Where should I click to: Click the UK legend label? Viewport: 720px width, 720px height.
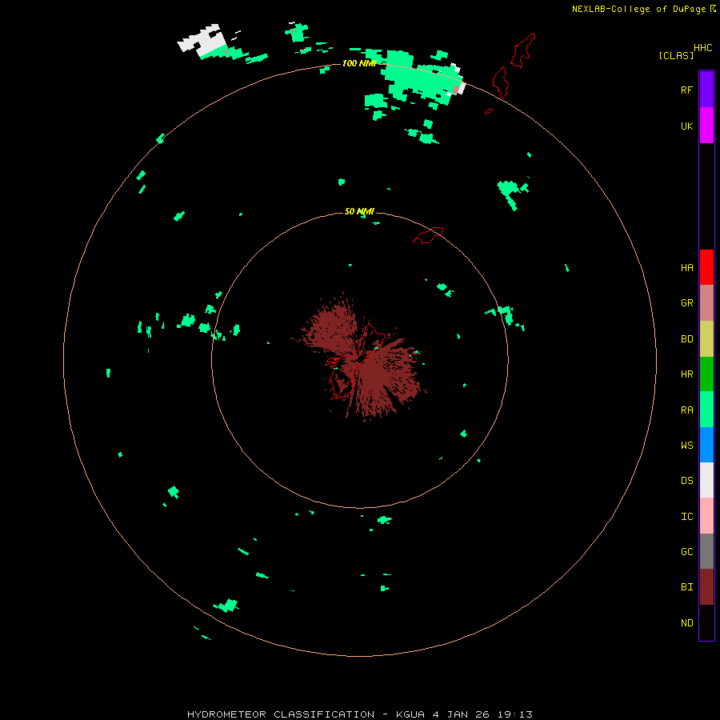(686, 126)
